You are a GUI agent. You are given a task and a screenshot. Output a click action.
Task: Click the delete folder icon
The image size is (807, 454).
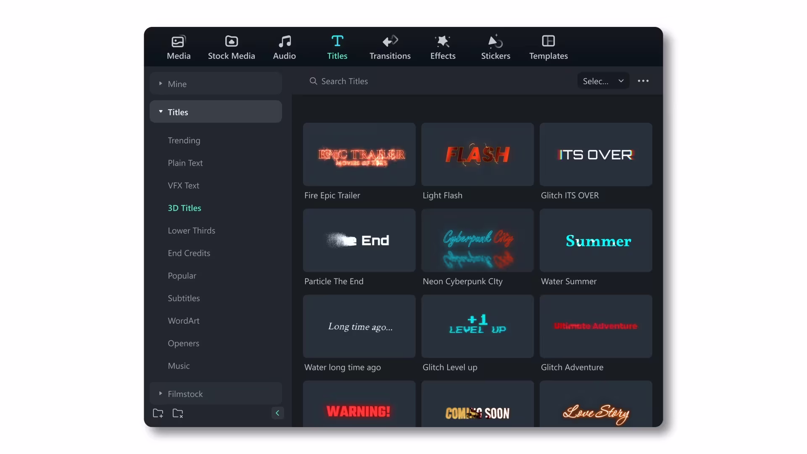coord(178,413)
